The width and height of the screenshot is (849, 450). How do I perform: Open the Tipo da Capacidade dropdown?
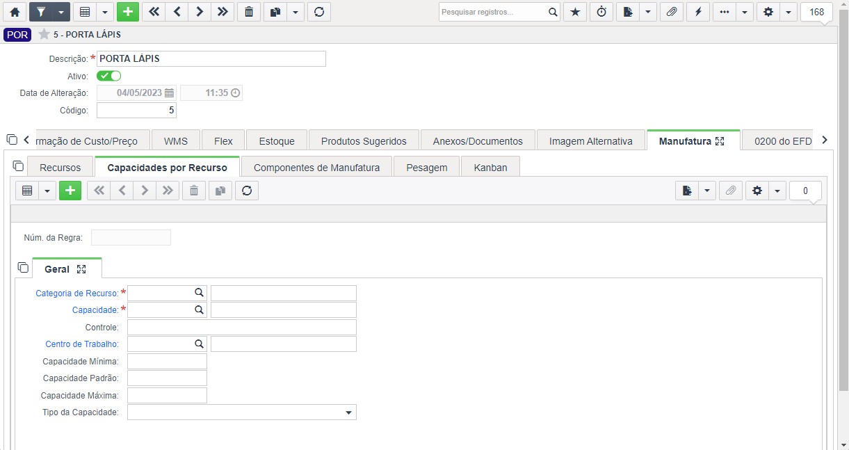pyautogui.click(x=242, y=412)
